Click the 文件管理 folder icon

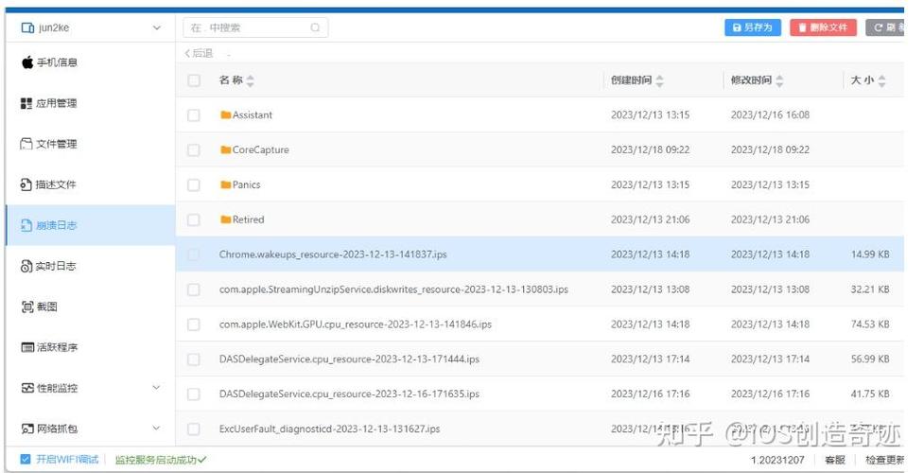(x=26, y=144)
